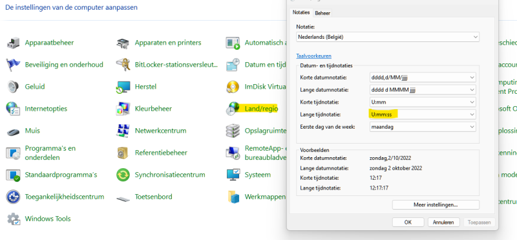Open the Toetsenbord keyboard icon
Screen dimensions: 517x240
(x=123, y=199)
